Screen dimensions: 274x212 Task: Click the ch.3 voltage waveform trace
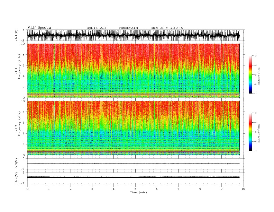[x=133, y=164]
